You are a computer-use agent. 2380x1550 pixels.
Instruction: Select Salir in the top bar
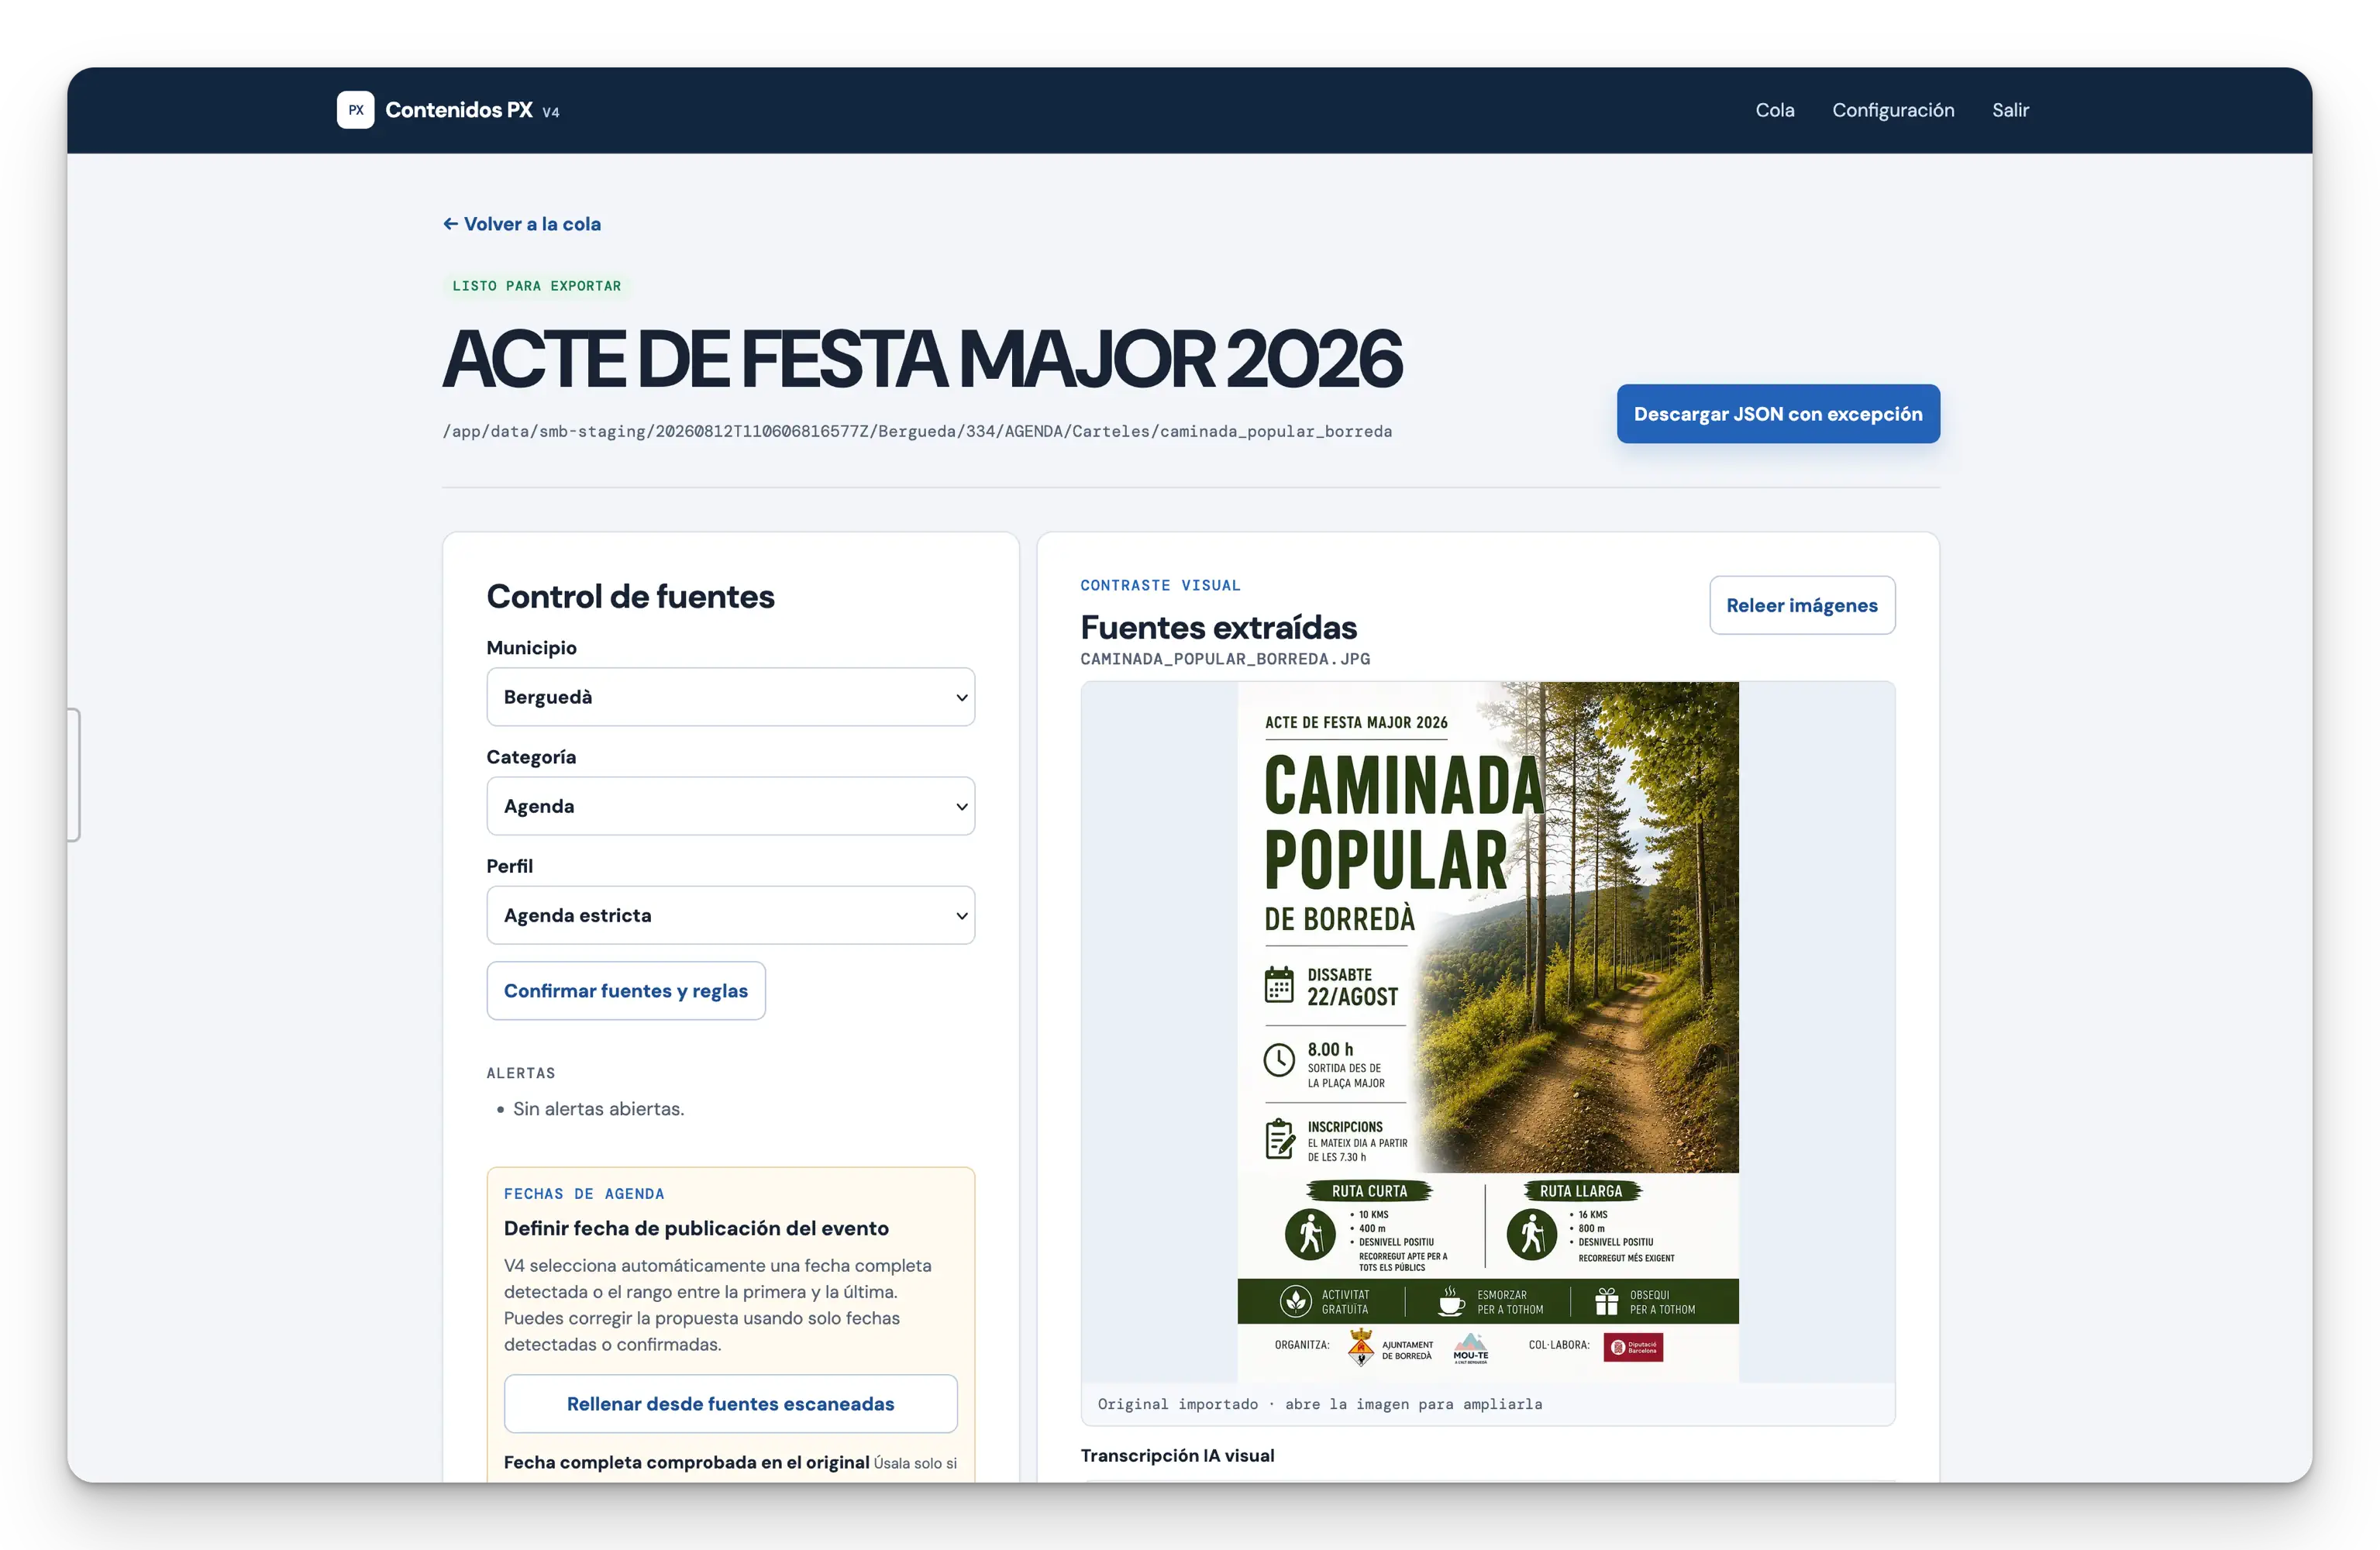(x=2009, y=110)
